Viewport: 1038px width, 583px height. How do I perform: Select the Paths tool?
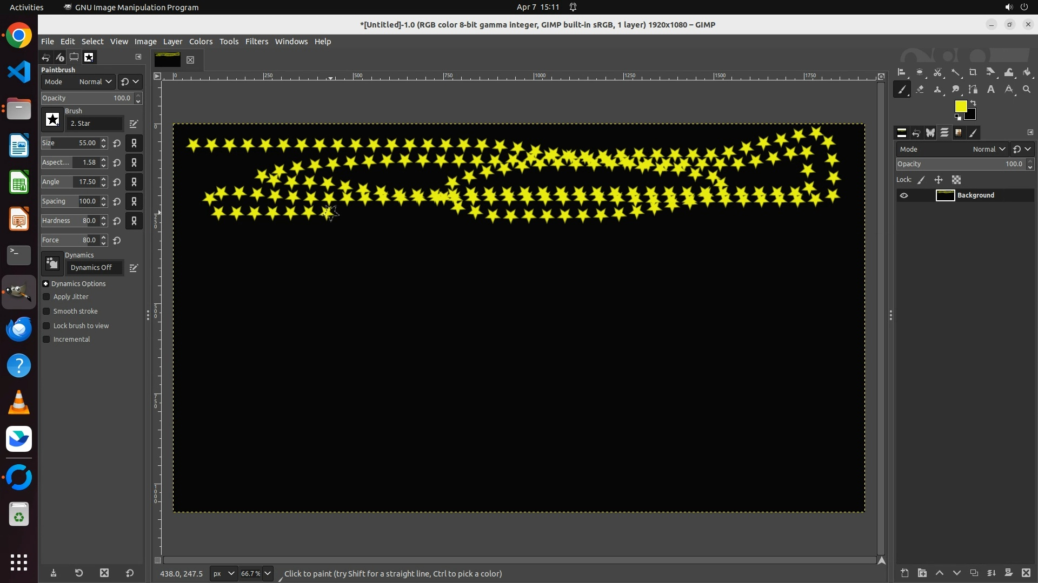973,90
